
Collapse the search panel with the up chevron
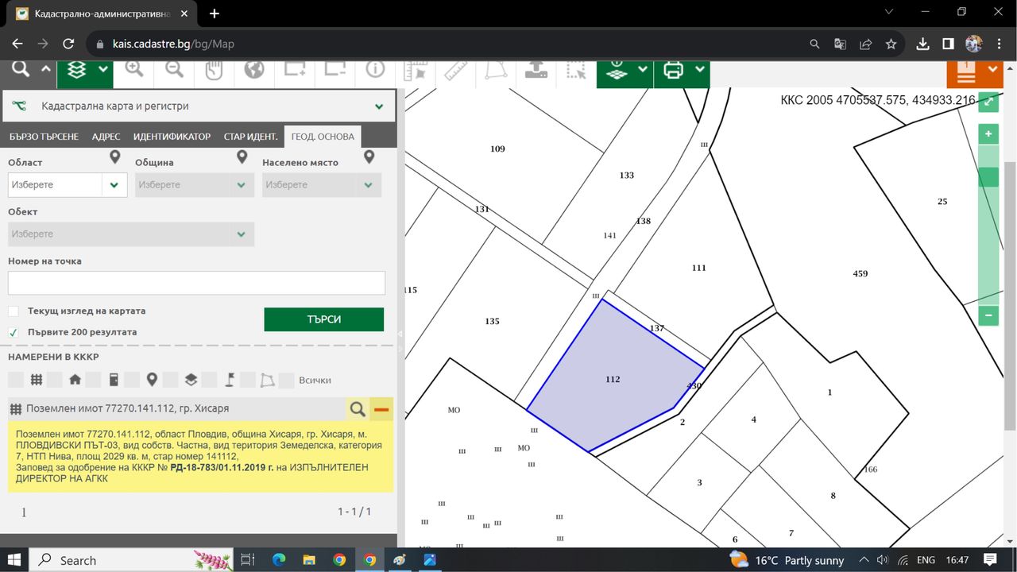coord(45,70)
